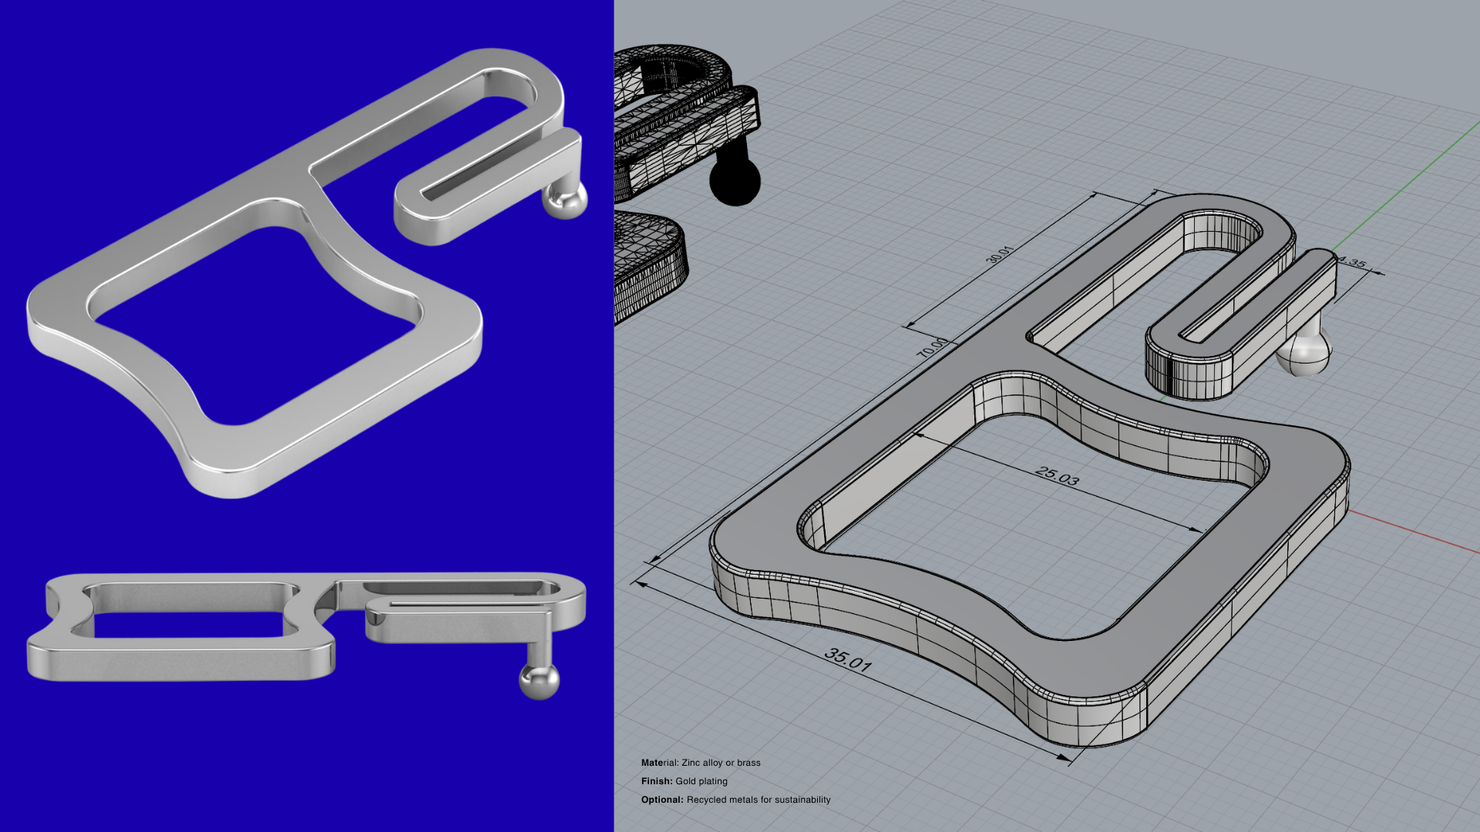Open the side-view chrome hook render
Viewport: 1480px width, 832px height.
tap(307, 636)
